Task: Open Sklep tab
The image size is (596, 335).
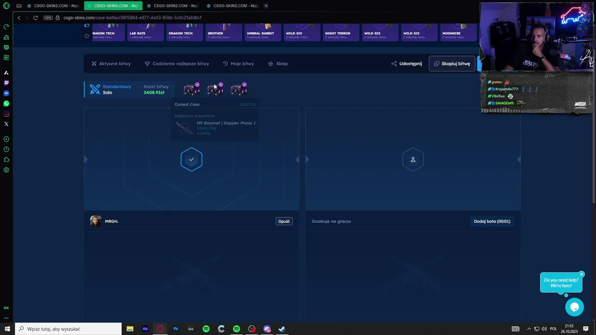Action: pos(278,64)
